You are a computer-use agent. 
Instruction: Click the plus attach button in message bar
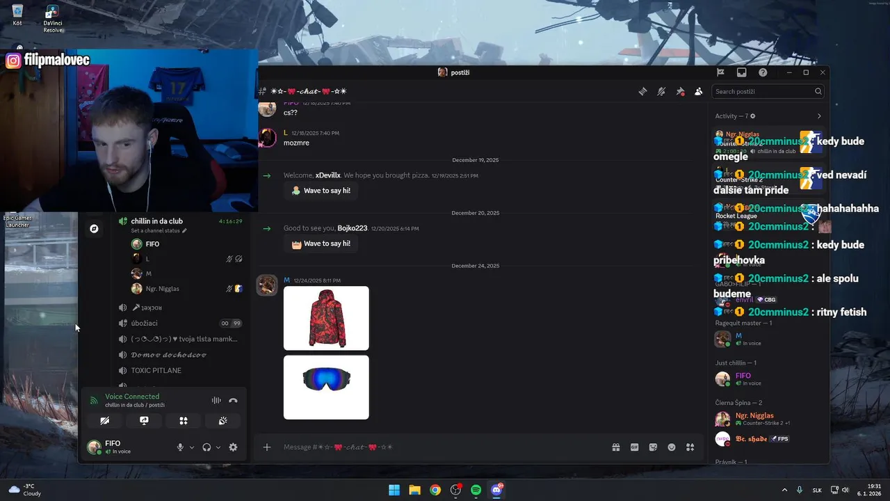(267, 447)
